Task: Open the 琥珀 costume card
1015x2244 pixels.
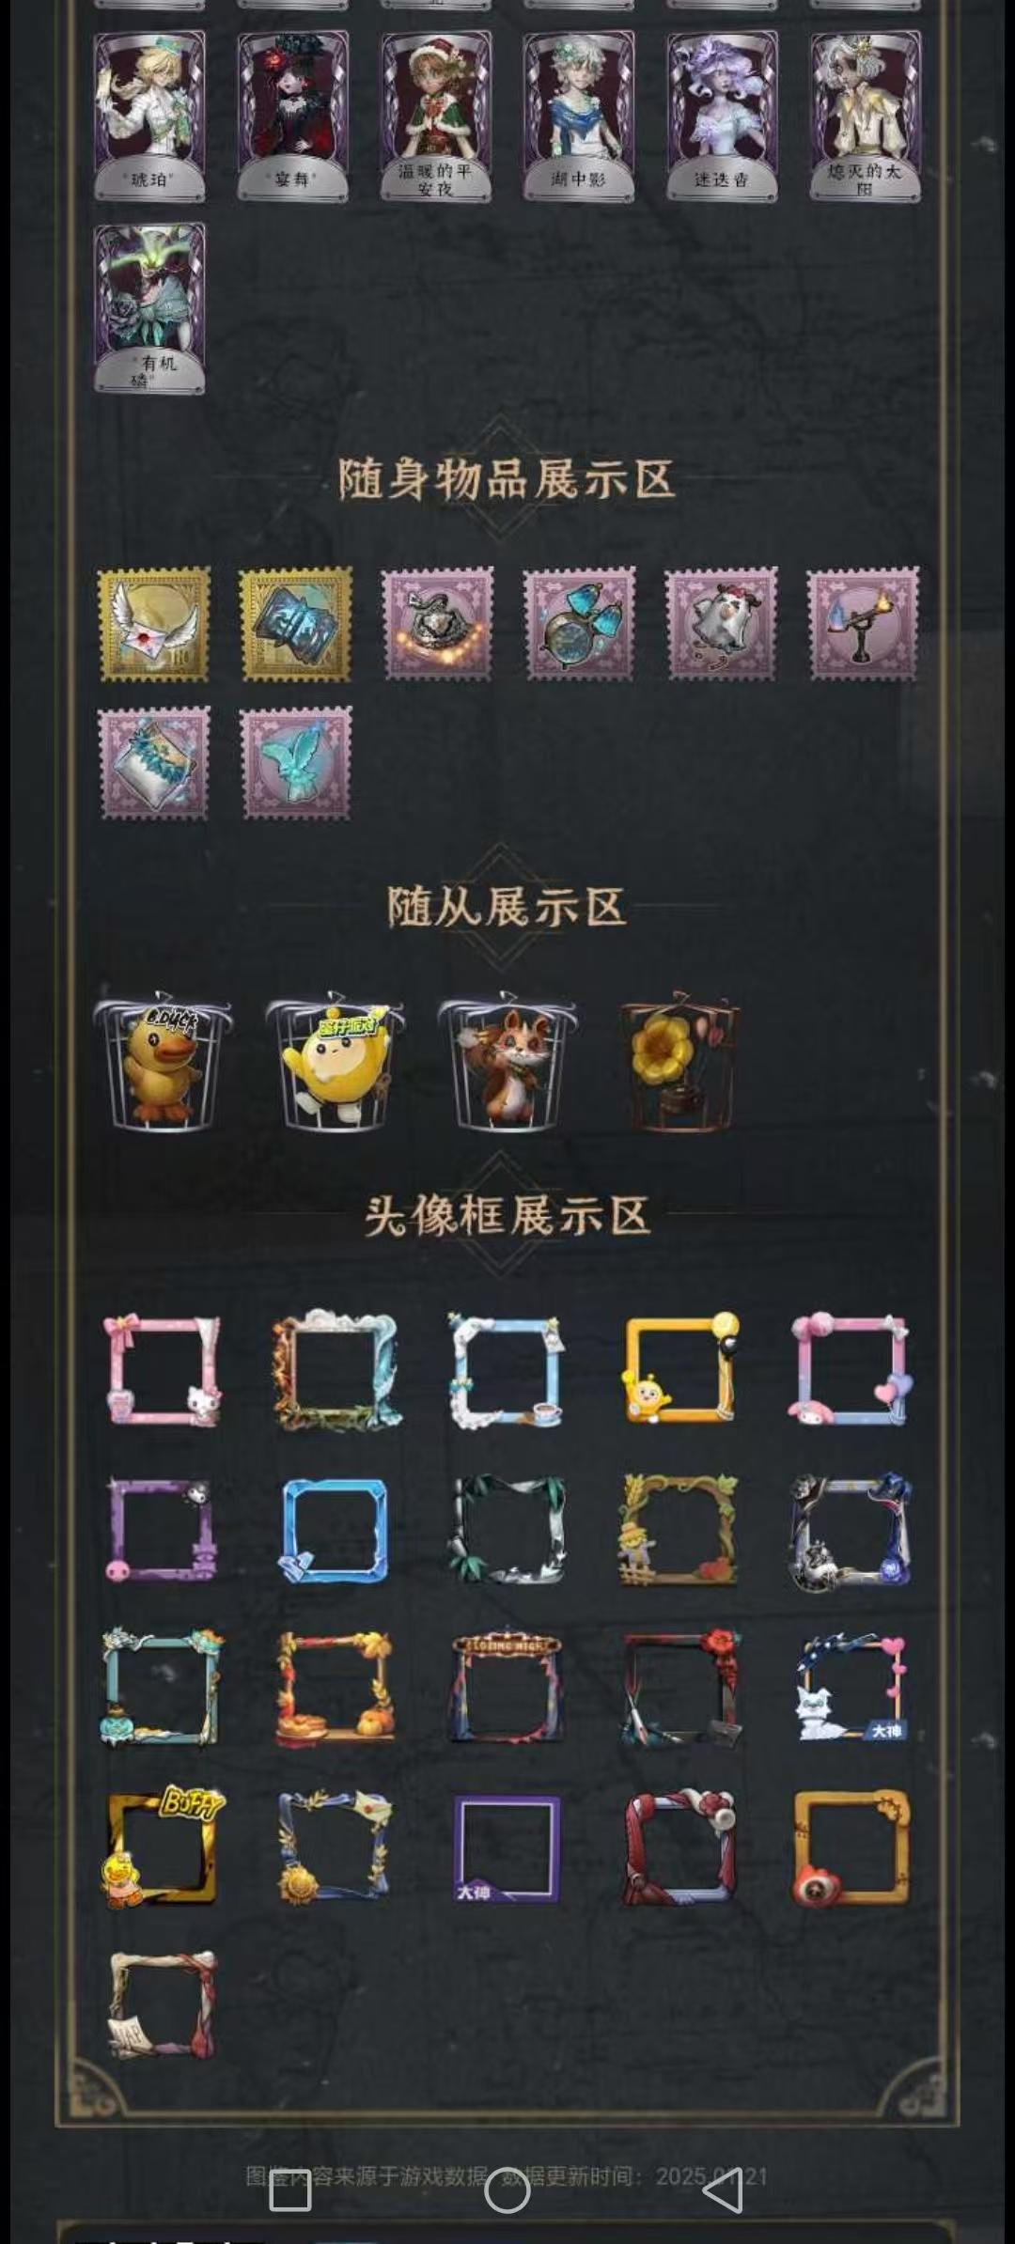Action: click(150, 117)
